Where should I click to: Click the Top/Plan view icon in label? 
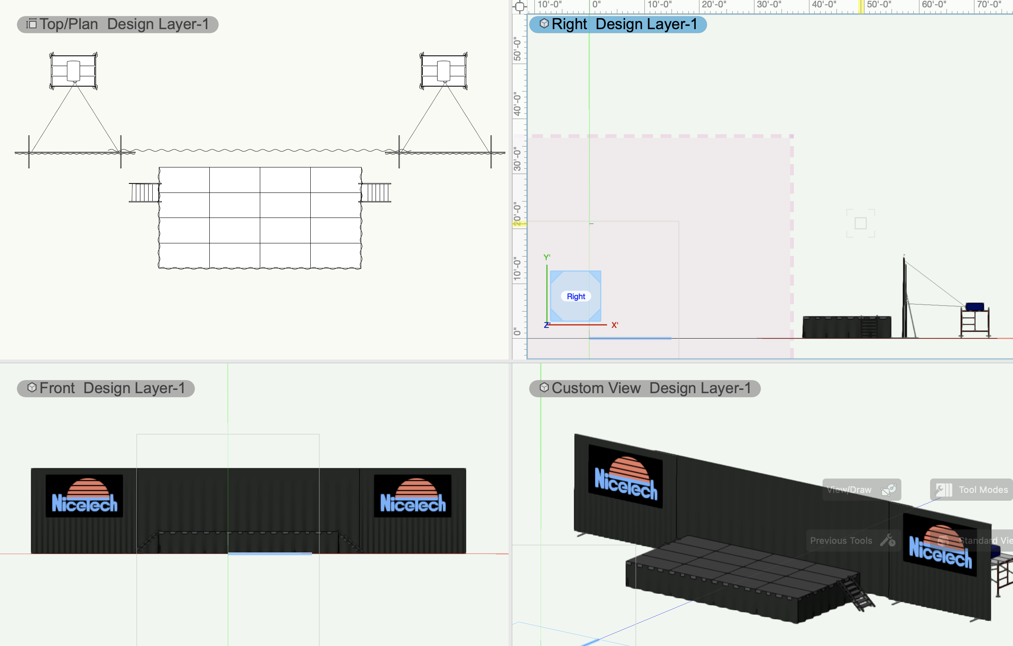[32, 24]
